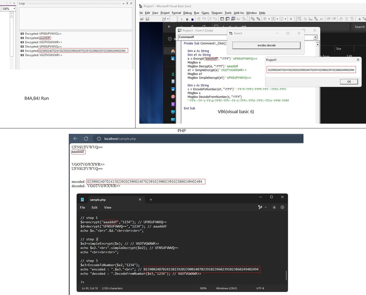Image resolution: width=366 pixels, height=295 pixels.
Task: Click Notepad account profile icon
Action: pos(274,207)
